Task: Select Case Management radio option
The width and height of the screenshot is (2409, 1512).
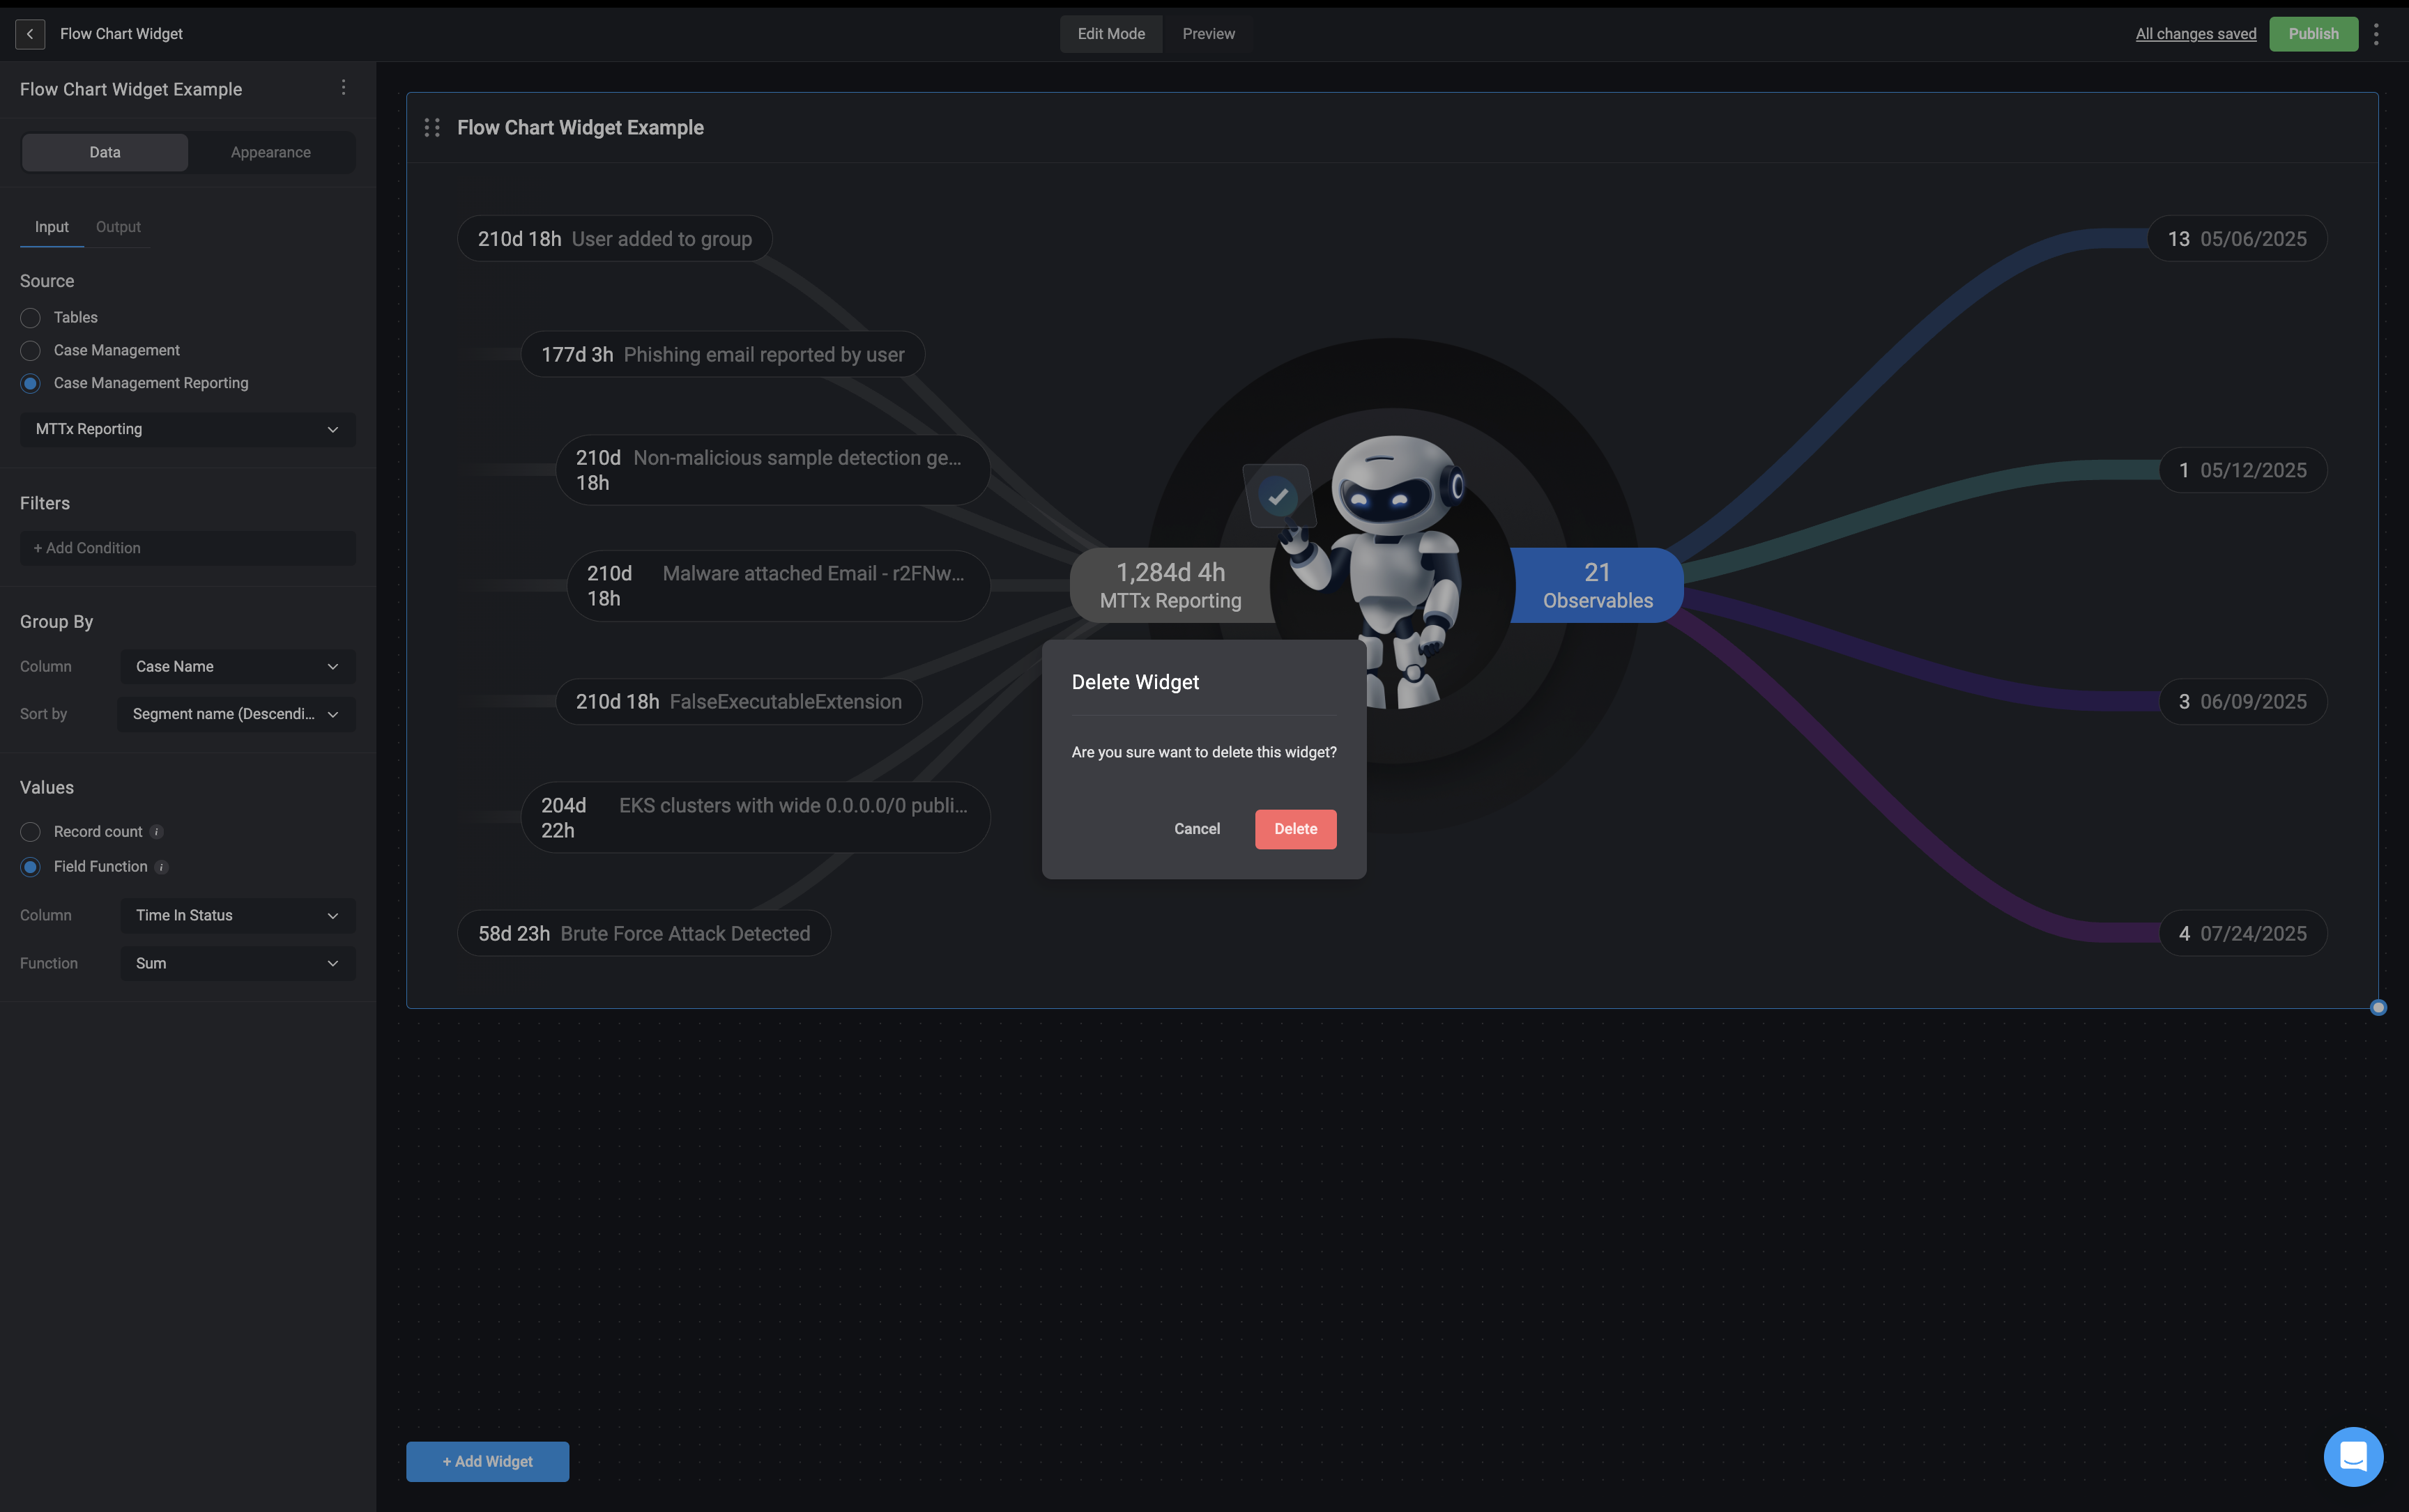Action: tap(30, 351)
